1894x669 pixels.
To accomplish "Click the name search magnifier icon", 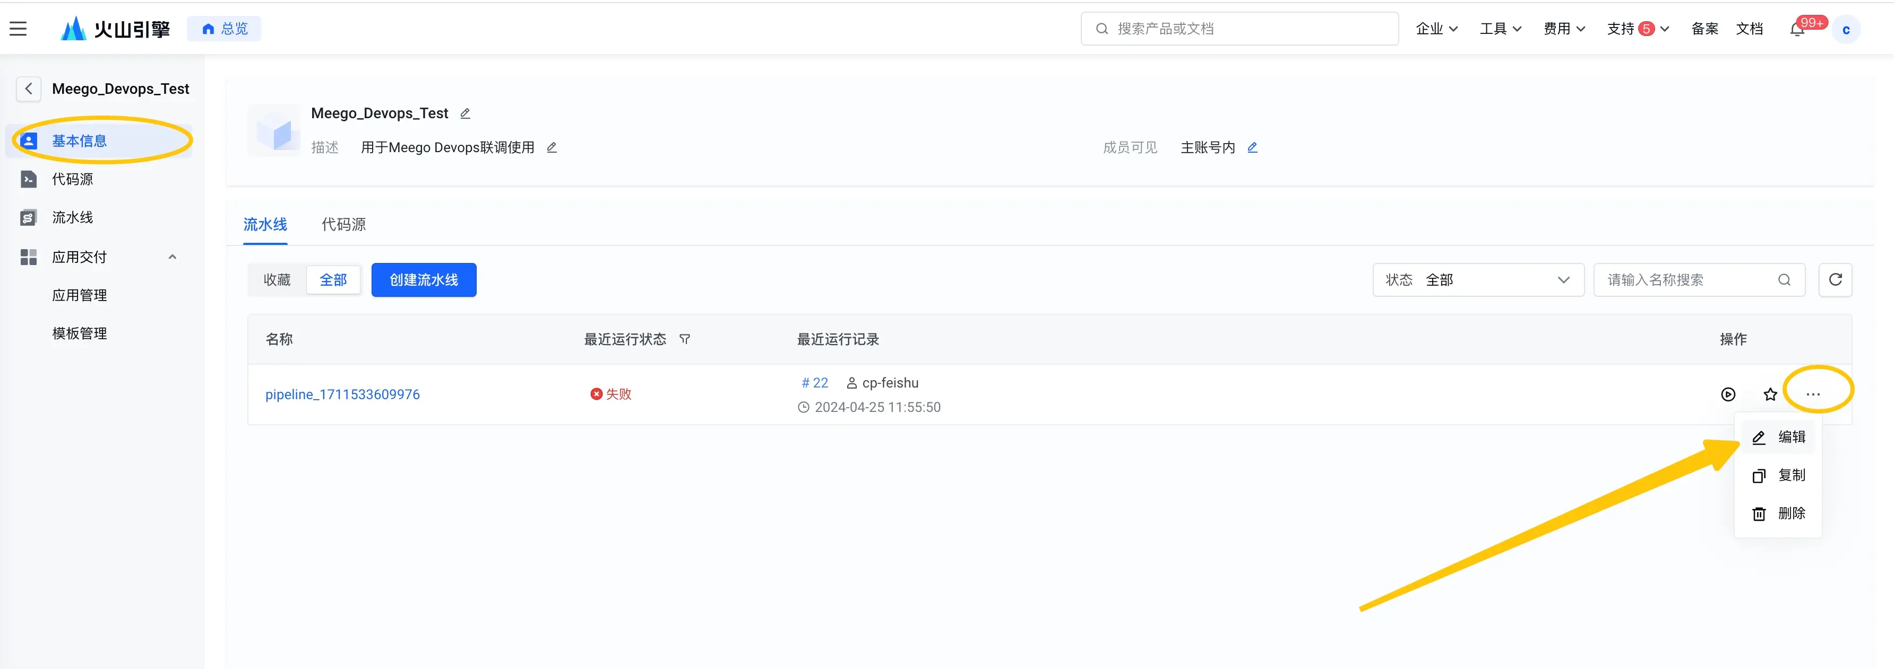I will point(1785,280).
